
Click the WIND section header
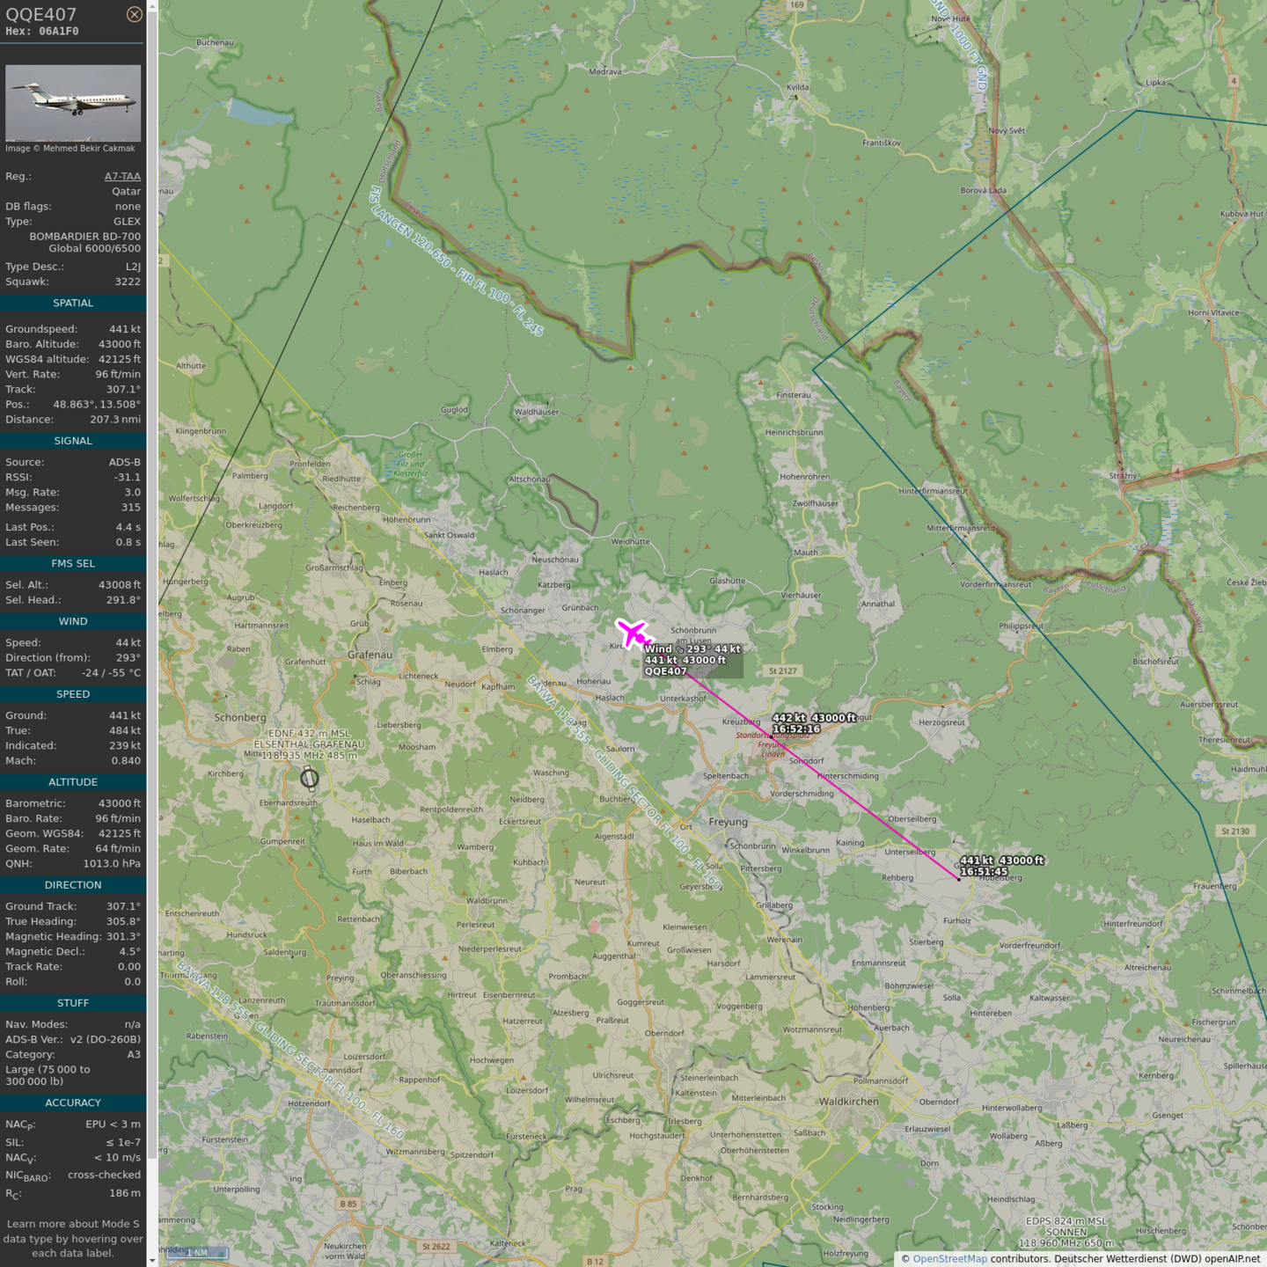[x=73, y=621]
